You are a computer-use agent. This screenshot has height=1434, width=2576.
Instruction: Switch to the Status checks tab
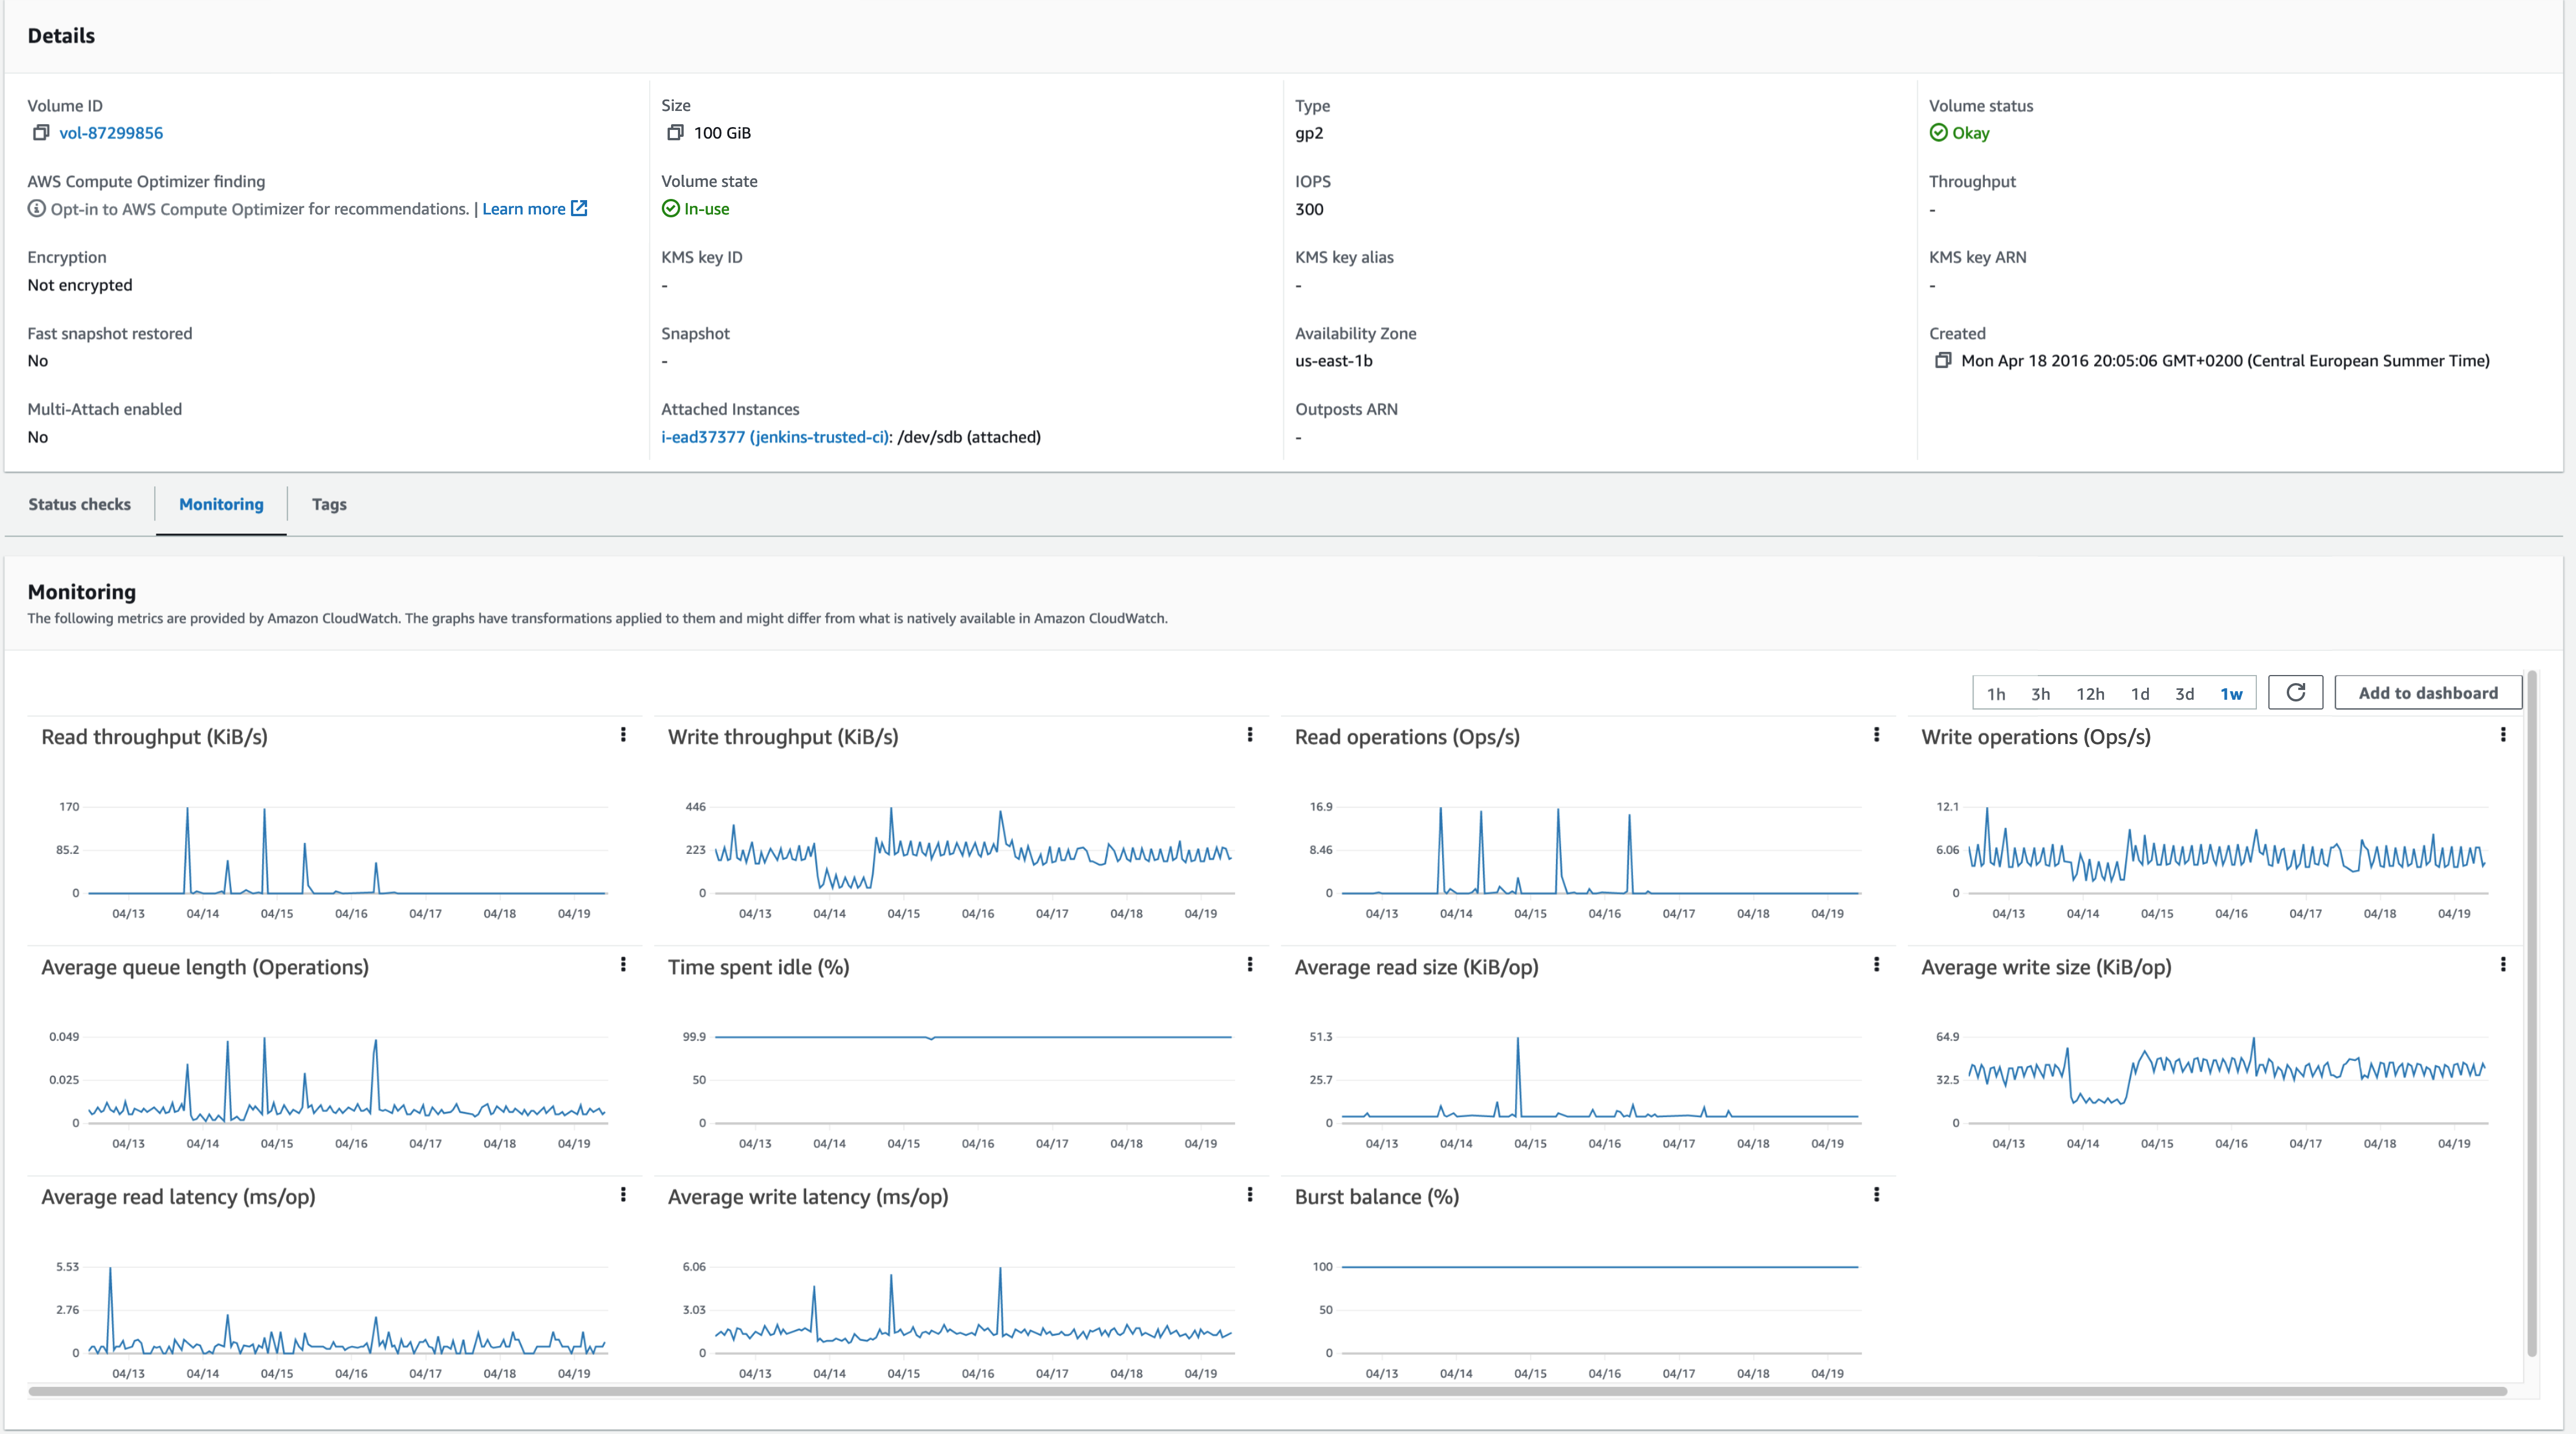point(79,504)
